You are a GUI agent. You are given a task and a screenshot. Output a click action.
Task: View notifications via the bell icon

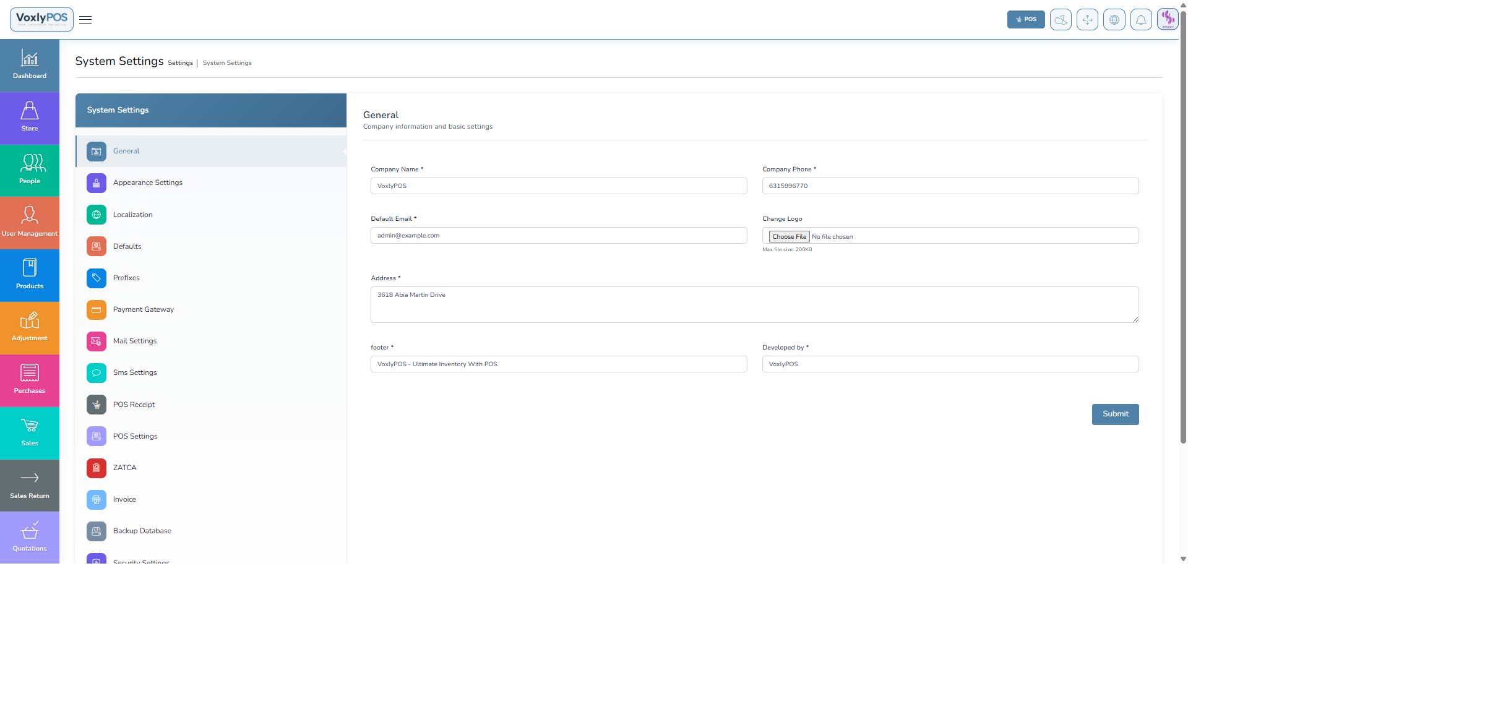1141,19
